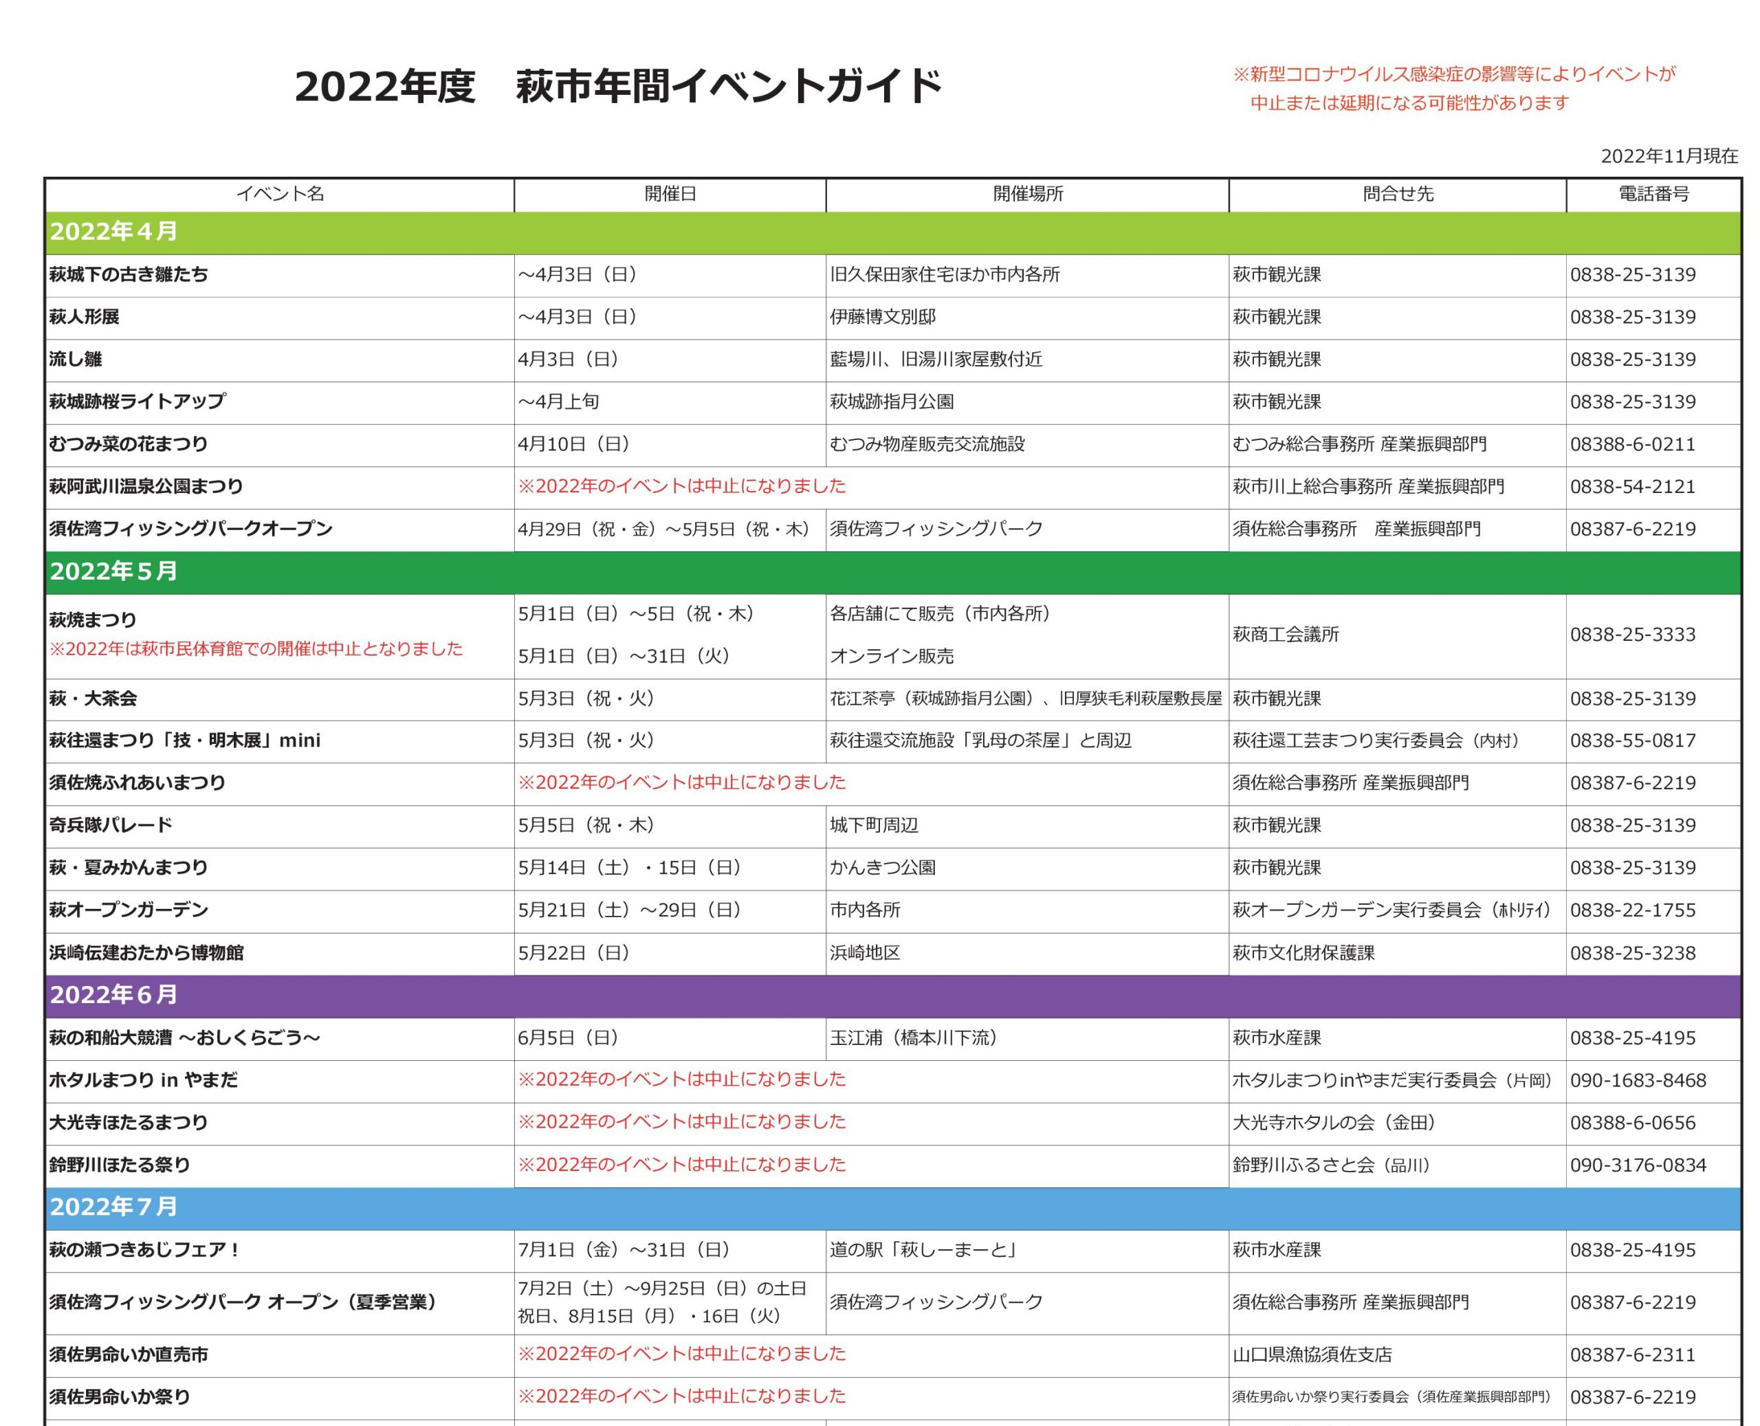Click venue むつみ物産販売交流施設
Viewport: 1760px width, 1426px height.
927,444
